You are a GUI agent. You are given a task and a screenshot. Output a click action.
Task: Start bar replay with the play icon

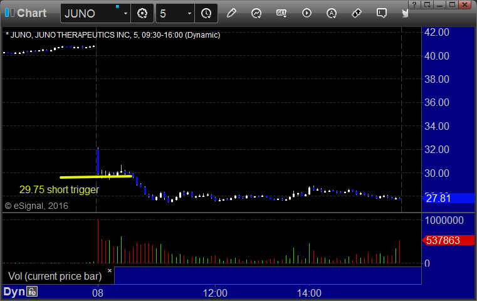pos(307,13)
